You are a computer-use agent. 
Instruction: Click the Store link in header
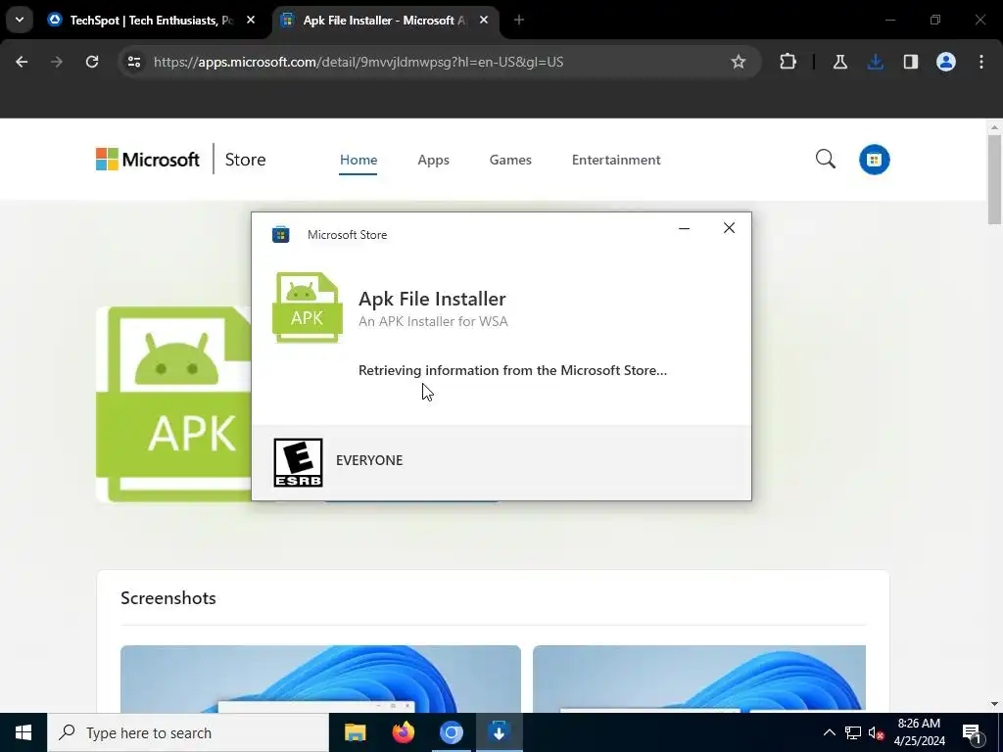[x=245, y=160]
